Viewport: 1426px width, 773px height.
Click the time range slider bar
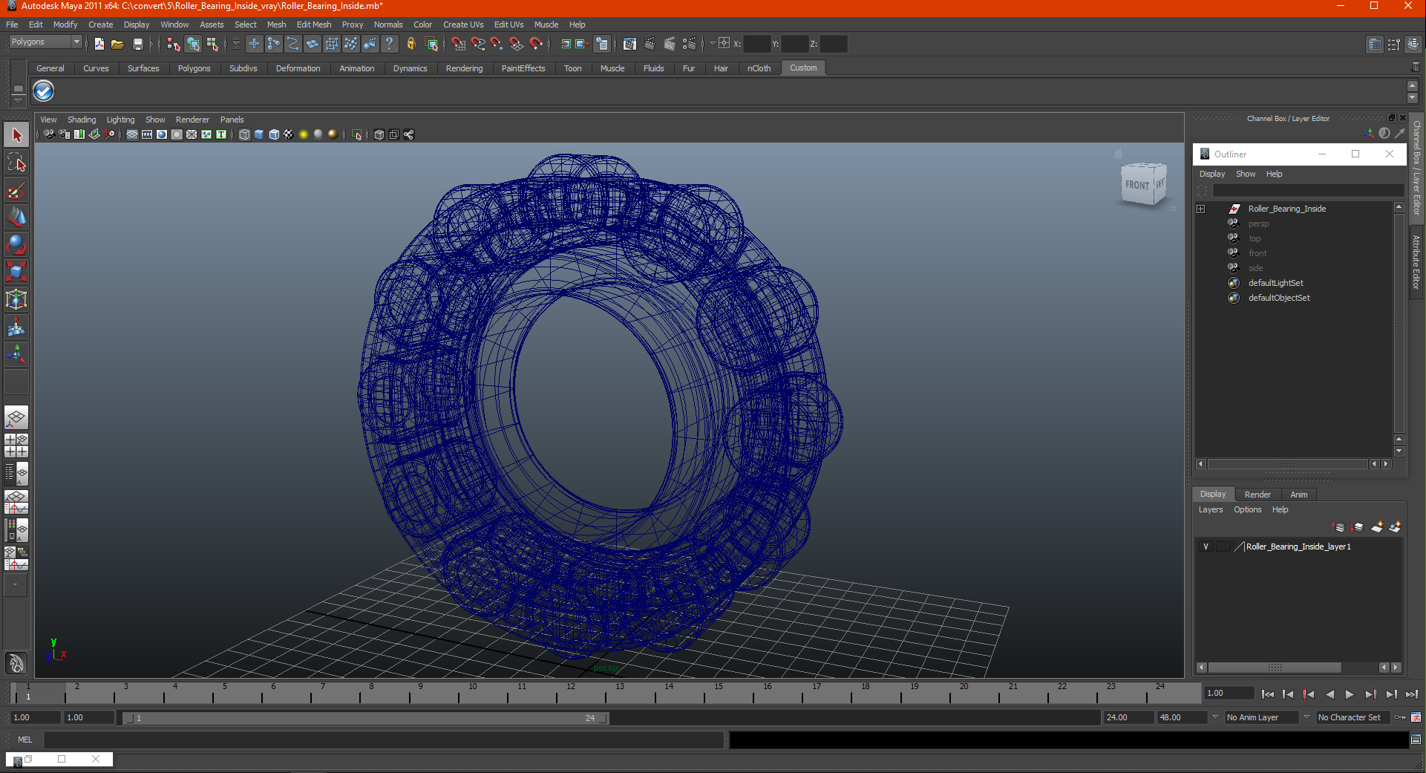(x=366, y=718)
